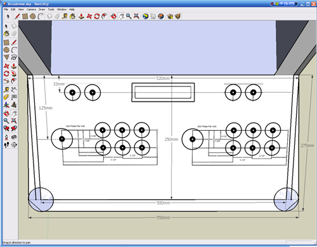Click the 520mm dimension label
Viewport: 317px width, 247px height.
click(163, 78)
